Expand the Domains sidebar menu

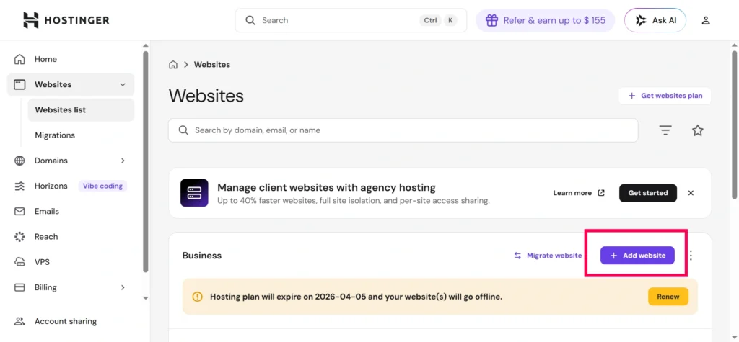click(x=123, y=161)
